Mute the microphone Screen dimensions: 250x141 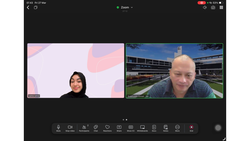click(58, 128)
